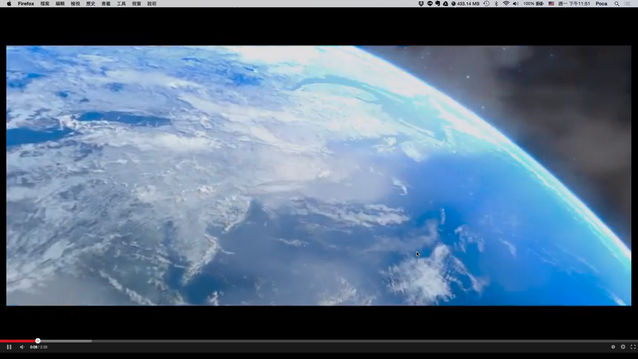Click the video progress bar scrubber

pyautogui.click(x=38, y=341)
